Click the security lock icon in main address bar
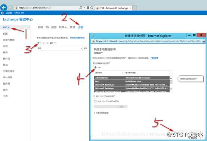Image resolution: width=207 pixels, height=141 pixels. [88, 7]
